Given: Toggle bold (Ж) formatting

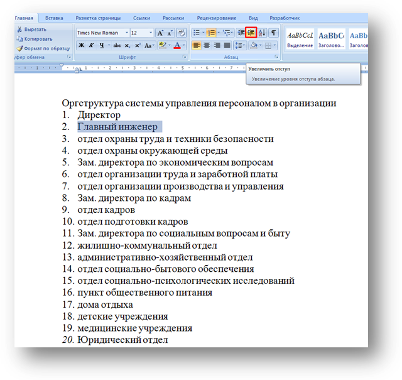Looking at the screenshot, I should click(81, 45).
